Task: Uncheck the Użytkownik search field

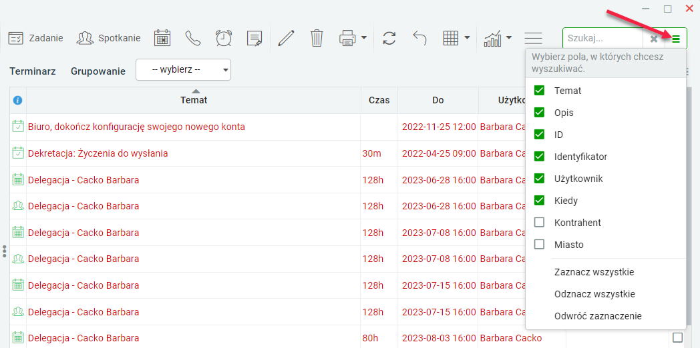Action: (539, 178)
